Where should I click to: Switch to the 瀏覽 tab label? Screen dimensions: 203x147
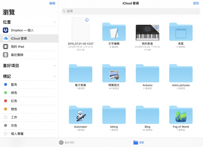tap(142, 142)
